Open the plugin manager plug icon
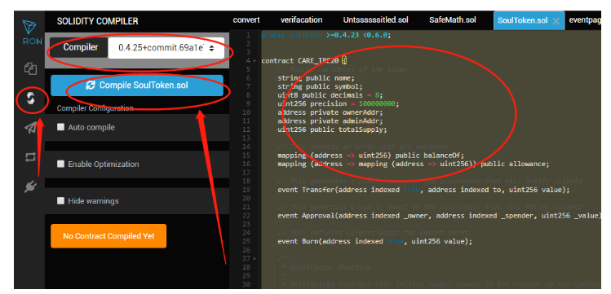 click(30, 187)
